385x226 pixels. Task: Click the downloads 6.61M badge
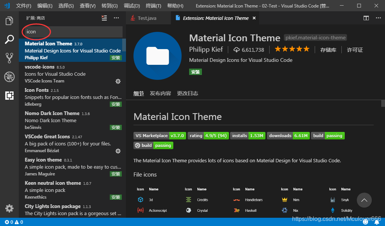288,136
